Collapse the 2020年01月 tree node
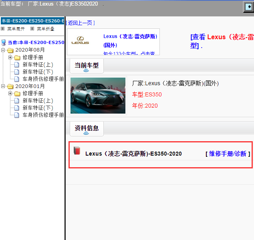This screenshot has height=240, width=254. click(x=3, y=86)
